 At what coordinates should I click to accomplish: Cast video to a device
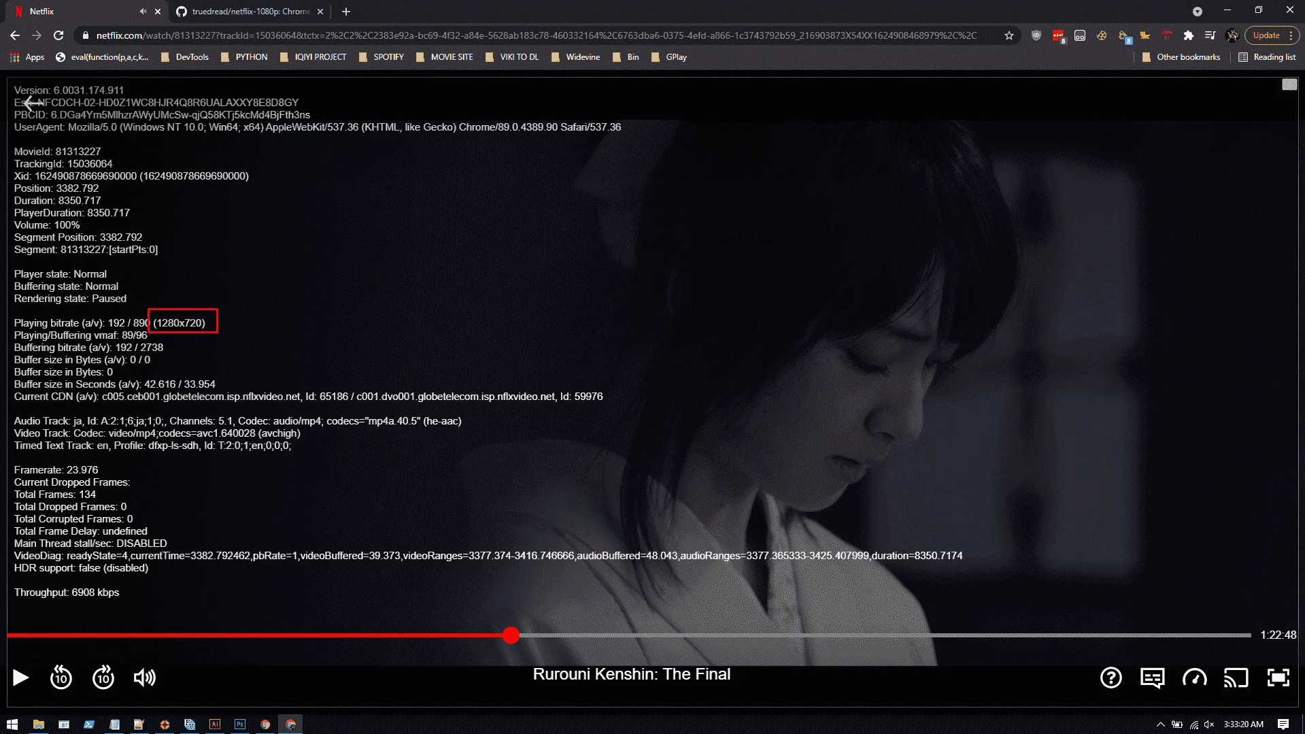click(1236, 678)
